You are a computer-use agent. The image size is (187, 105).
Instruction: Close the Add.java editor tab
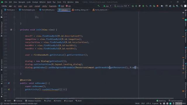tap(69, 10)
